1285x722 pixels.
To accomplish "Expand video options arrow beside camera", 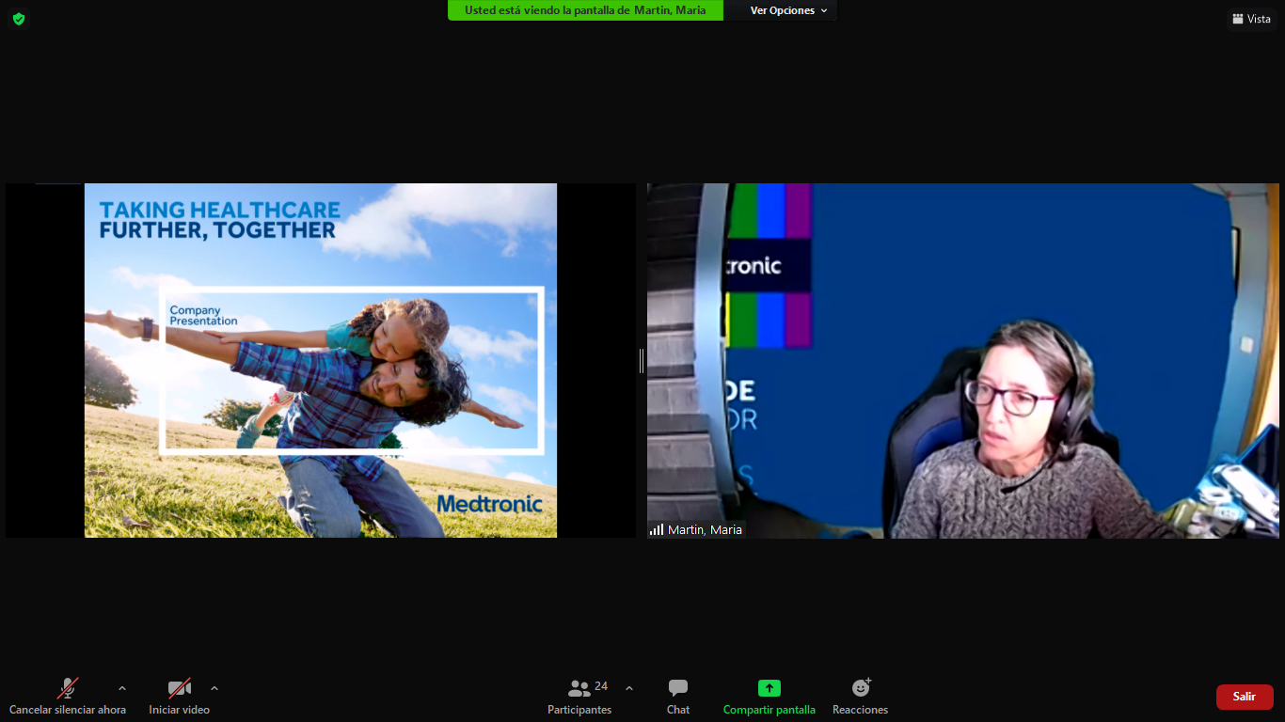I will click(x=214, y=688).
